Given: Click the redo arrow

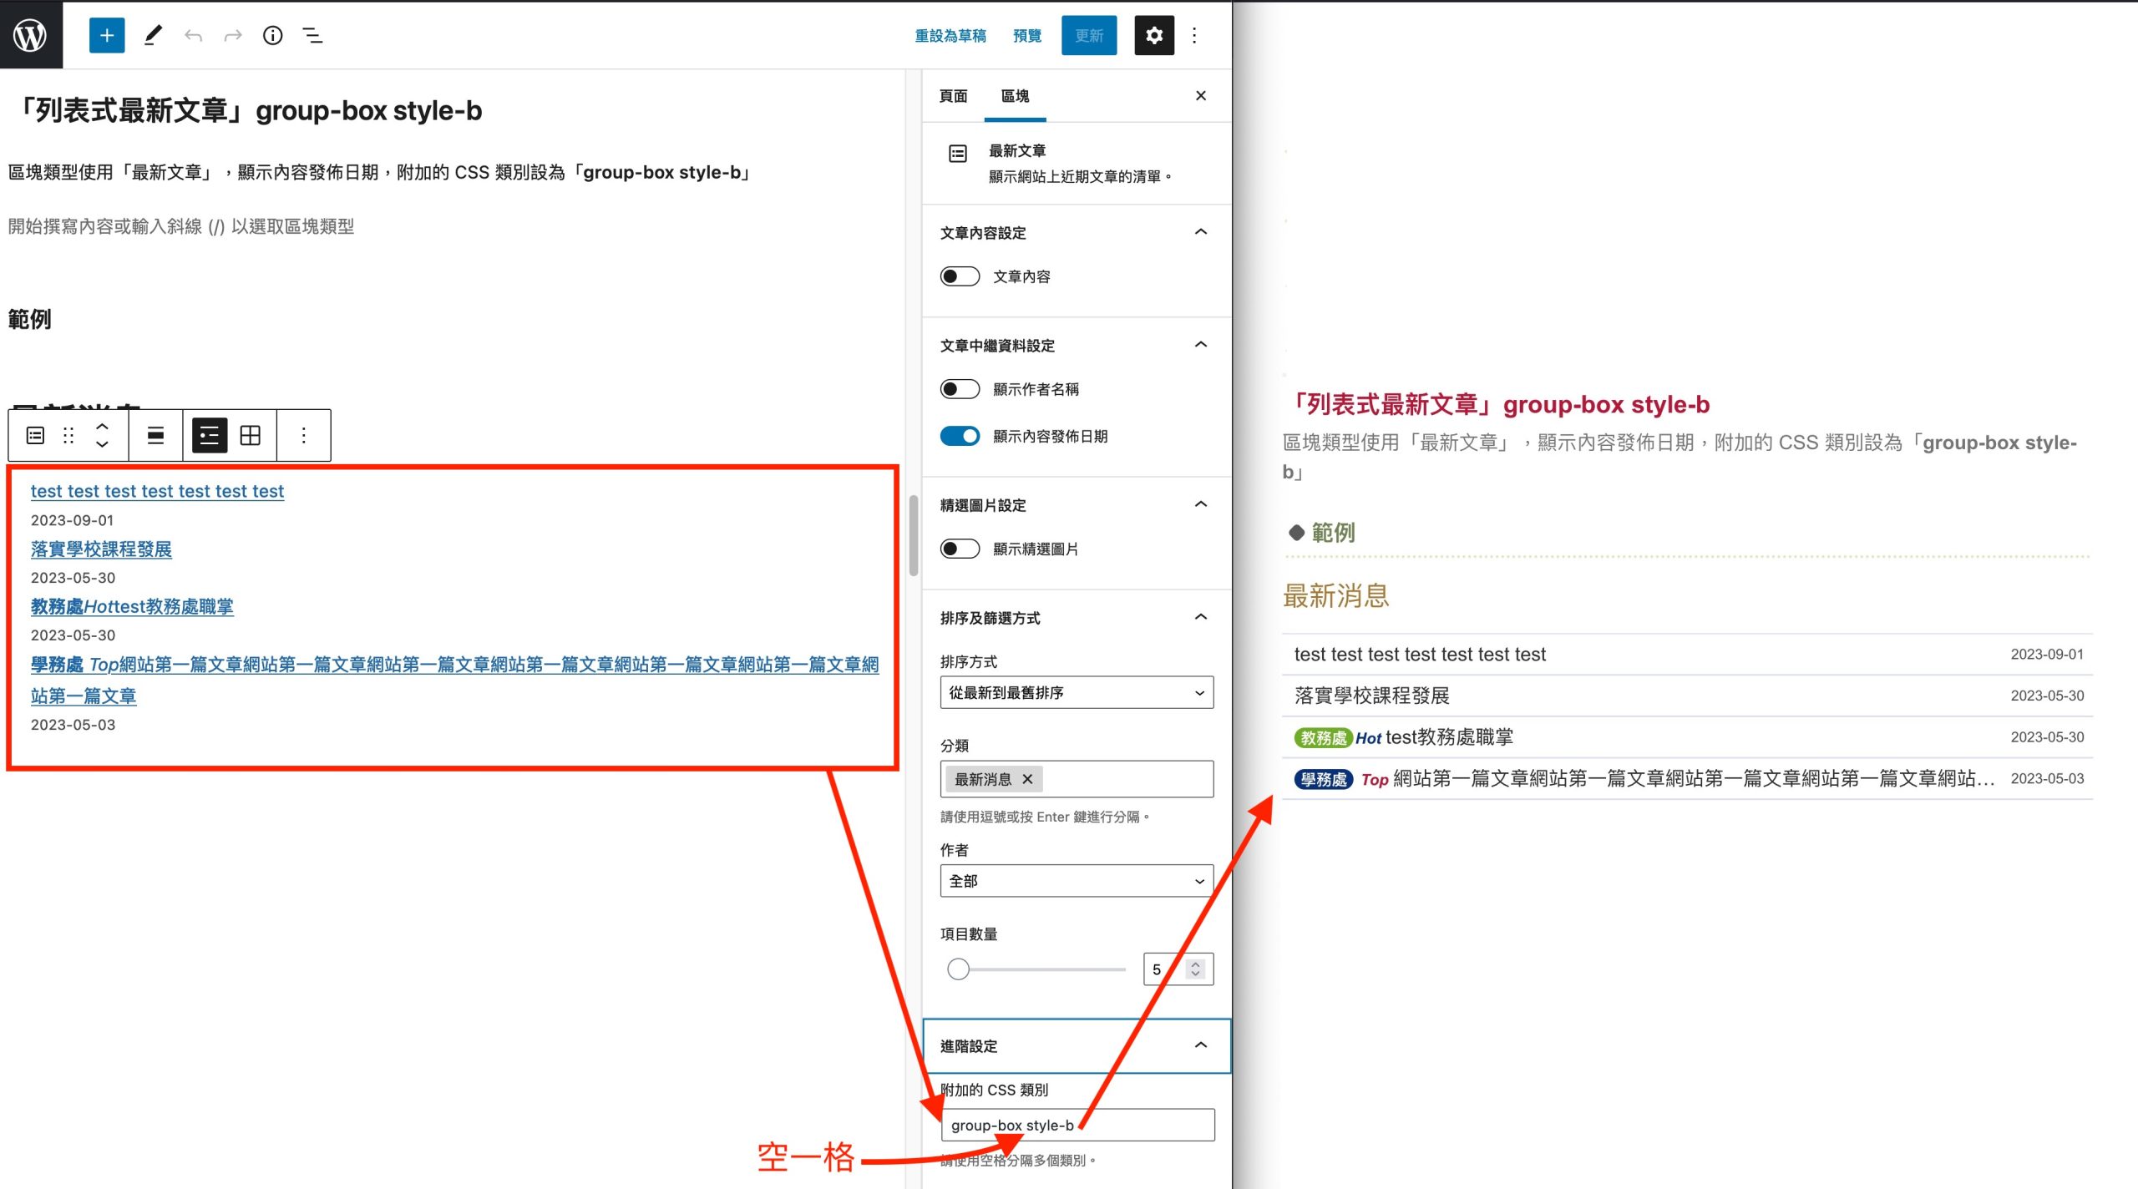Looking at the screenshot, I should pyautogui.click(x=233, y=35).
